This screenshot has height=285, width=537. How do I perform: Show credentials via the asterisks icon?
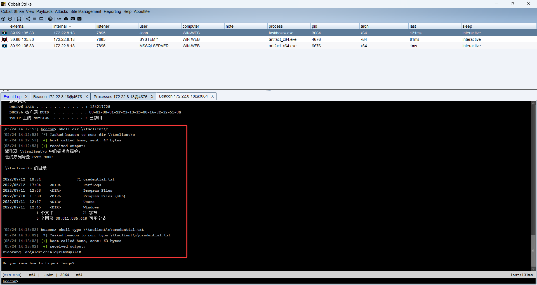[59, 19]
